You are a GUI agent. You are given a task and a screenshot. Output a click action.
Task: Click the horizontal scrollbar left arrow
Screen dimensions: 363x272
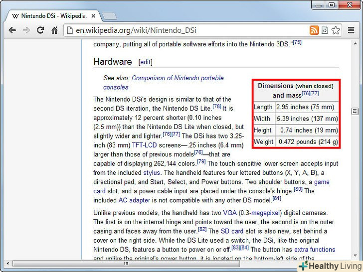(x=7, y=263)
